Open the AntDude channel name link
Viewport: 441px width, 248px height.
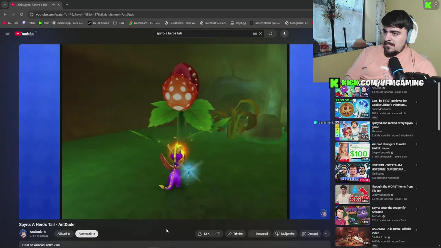pyautogui.click(x=36, y=232)
